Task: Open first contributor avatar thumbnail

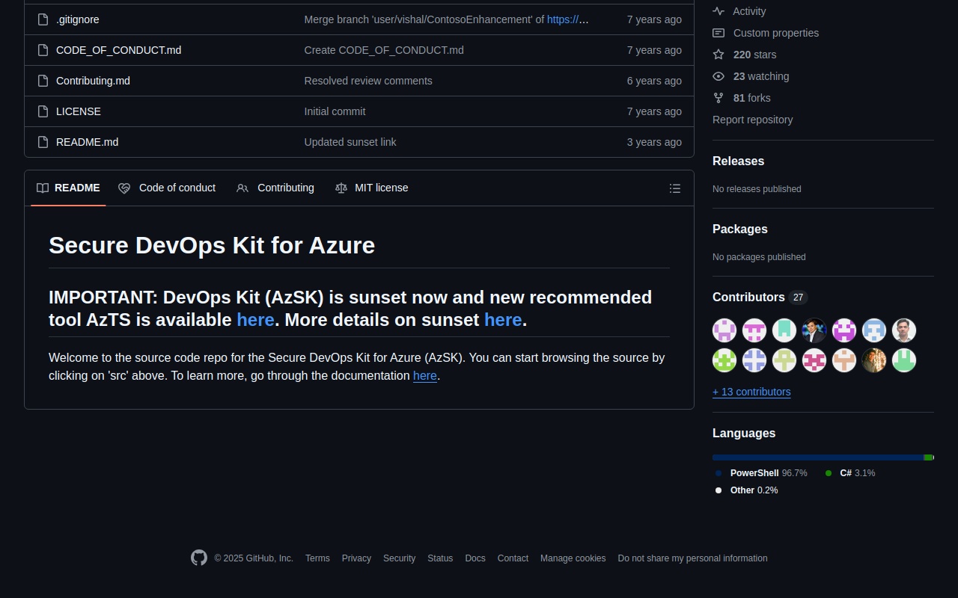Action: (x=724, y=330)
